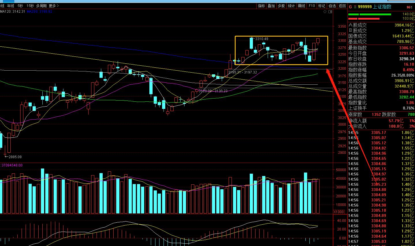This screenshot has width=415, height=246.
Task: Click the tick row priced 3305.07
Action: (381, 138)
